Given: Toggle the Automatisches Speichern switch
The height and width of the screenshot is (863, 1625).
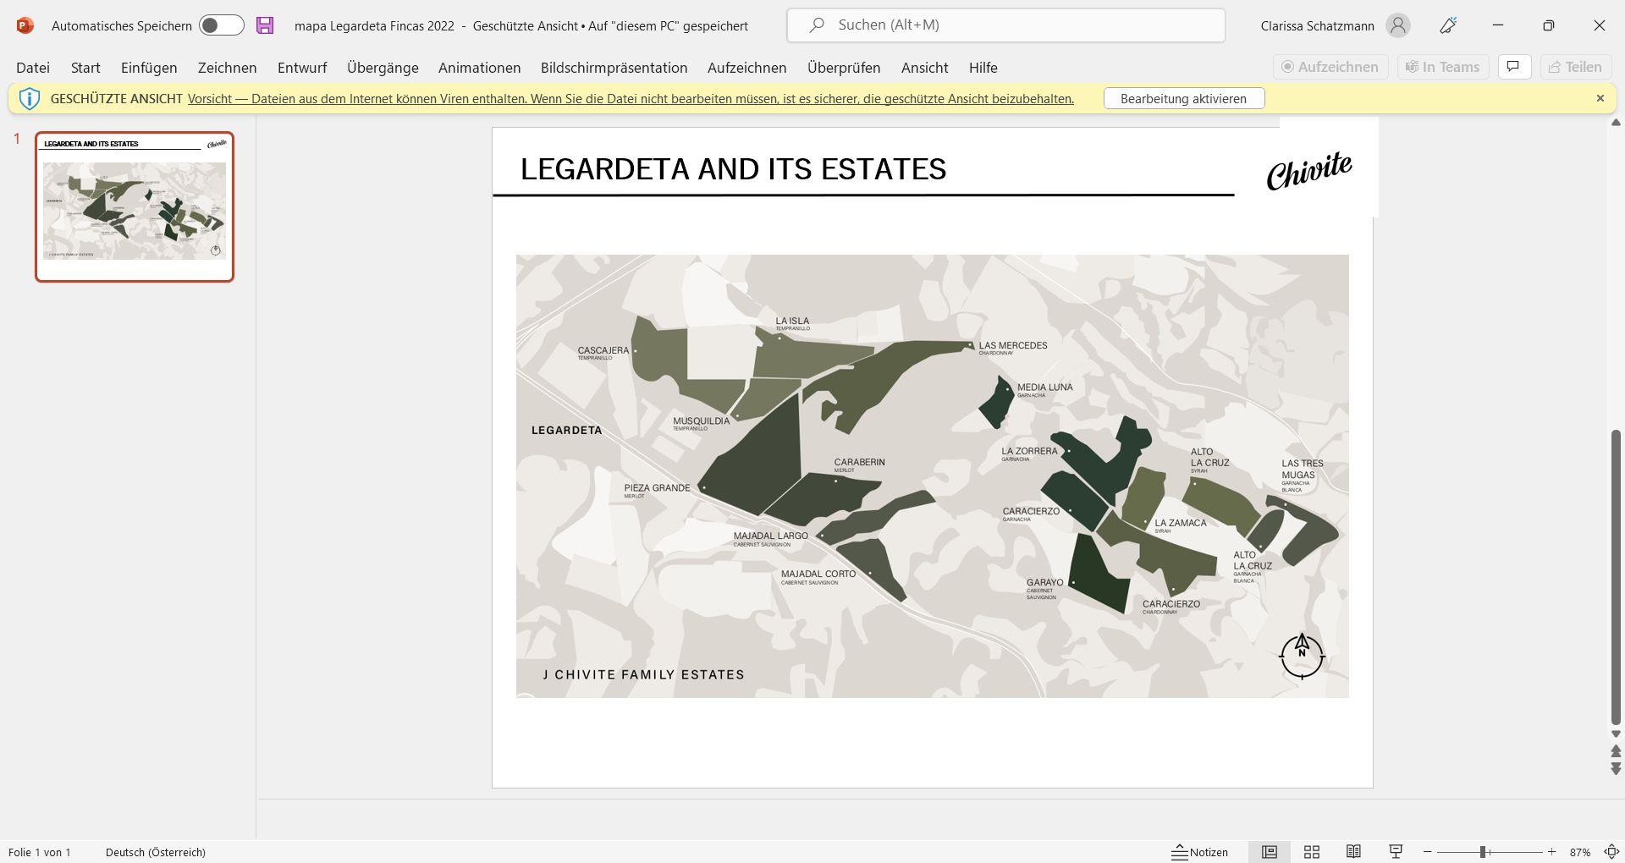Looking at the screenshot, I should coord(222,25).
